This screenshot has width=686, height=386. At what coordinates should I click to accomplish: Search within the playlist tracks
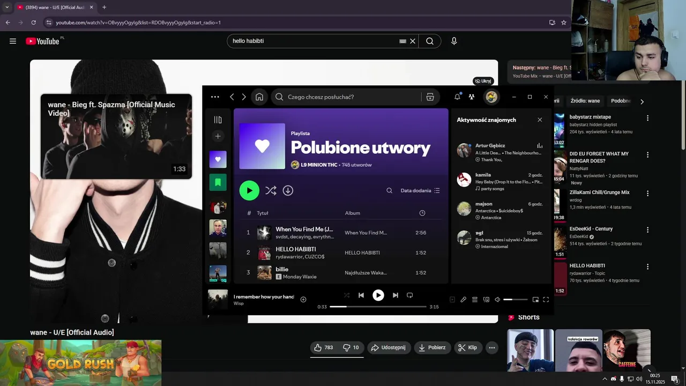390,190
